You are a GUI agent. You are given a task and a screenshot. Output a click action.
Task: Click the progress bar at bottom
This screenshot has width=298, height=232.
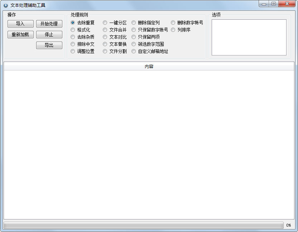(144, 225)
